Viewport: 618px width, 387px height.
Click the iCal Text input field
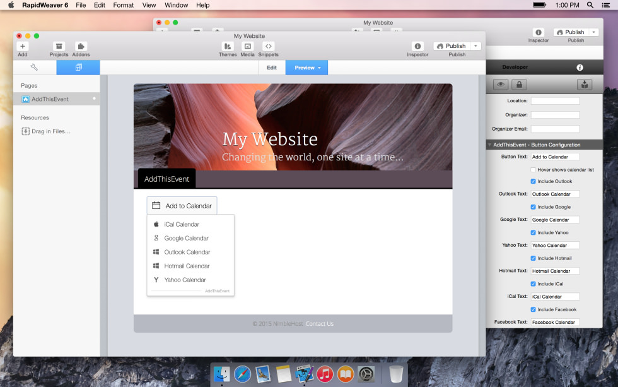click(555, 297)
